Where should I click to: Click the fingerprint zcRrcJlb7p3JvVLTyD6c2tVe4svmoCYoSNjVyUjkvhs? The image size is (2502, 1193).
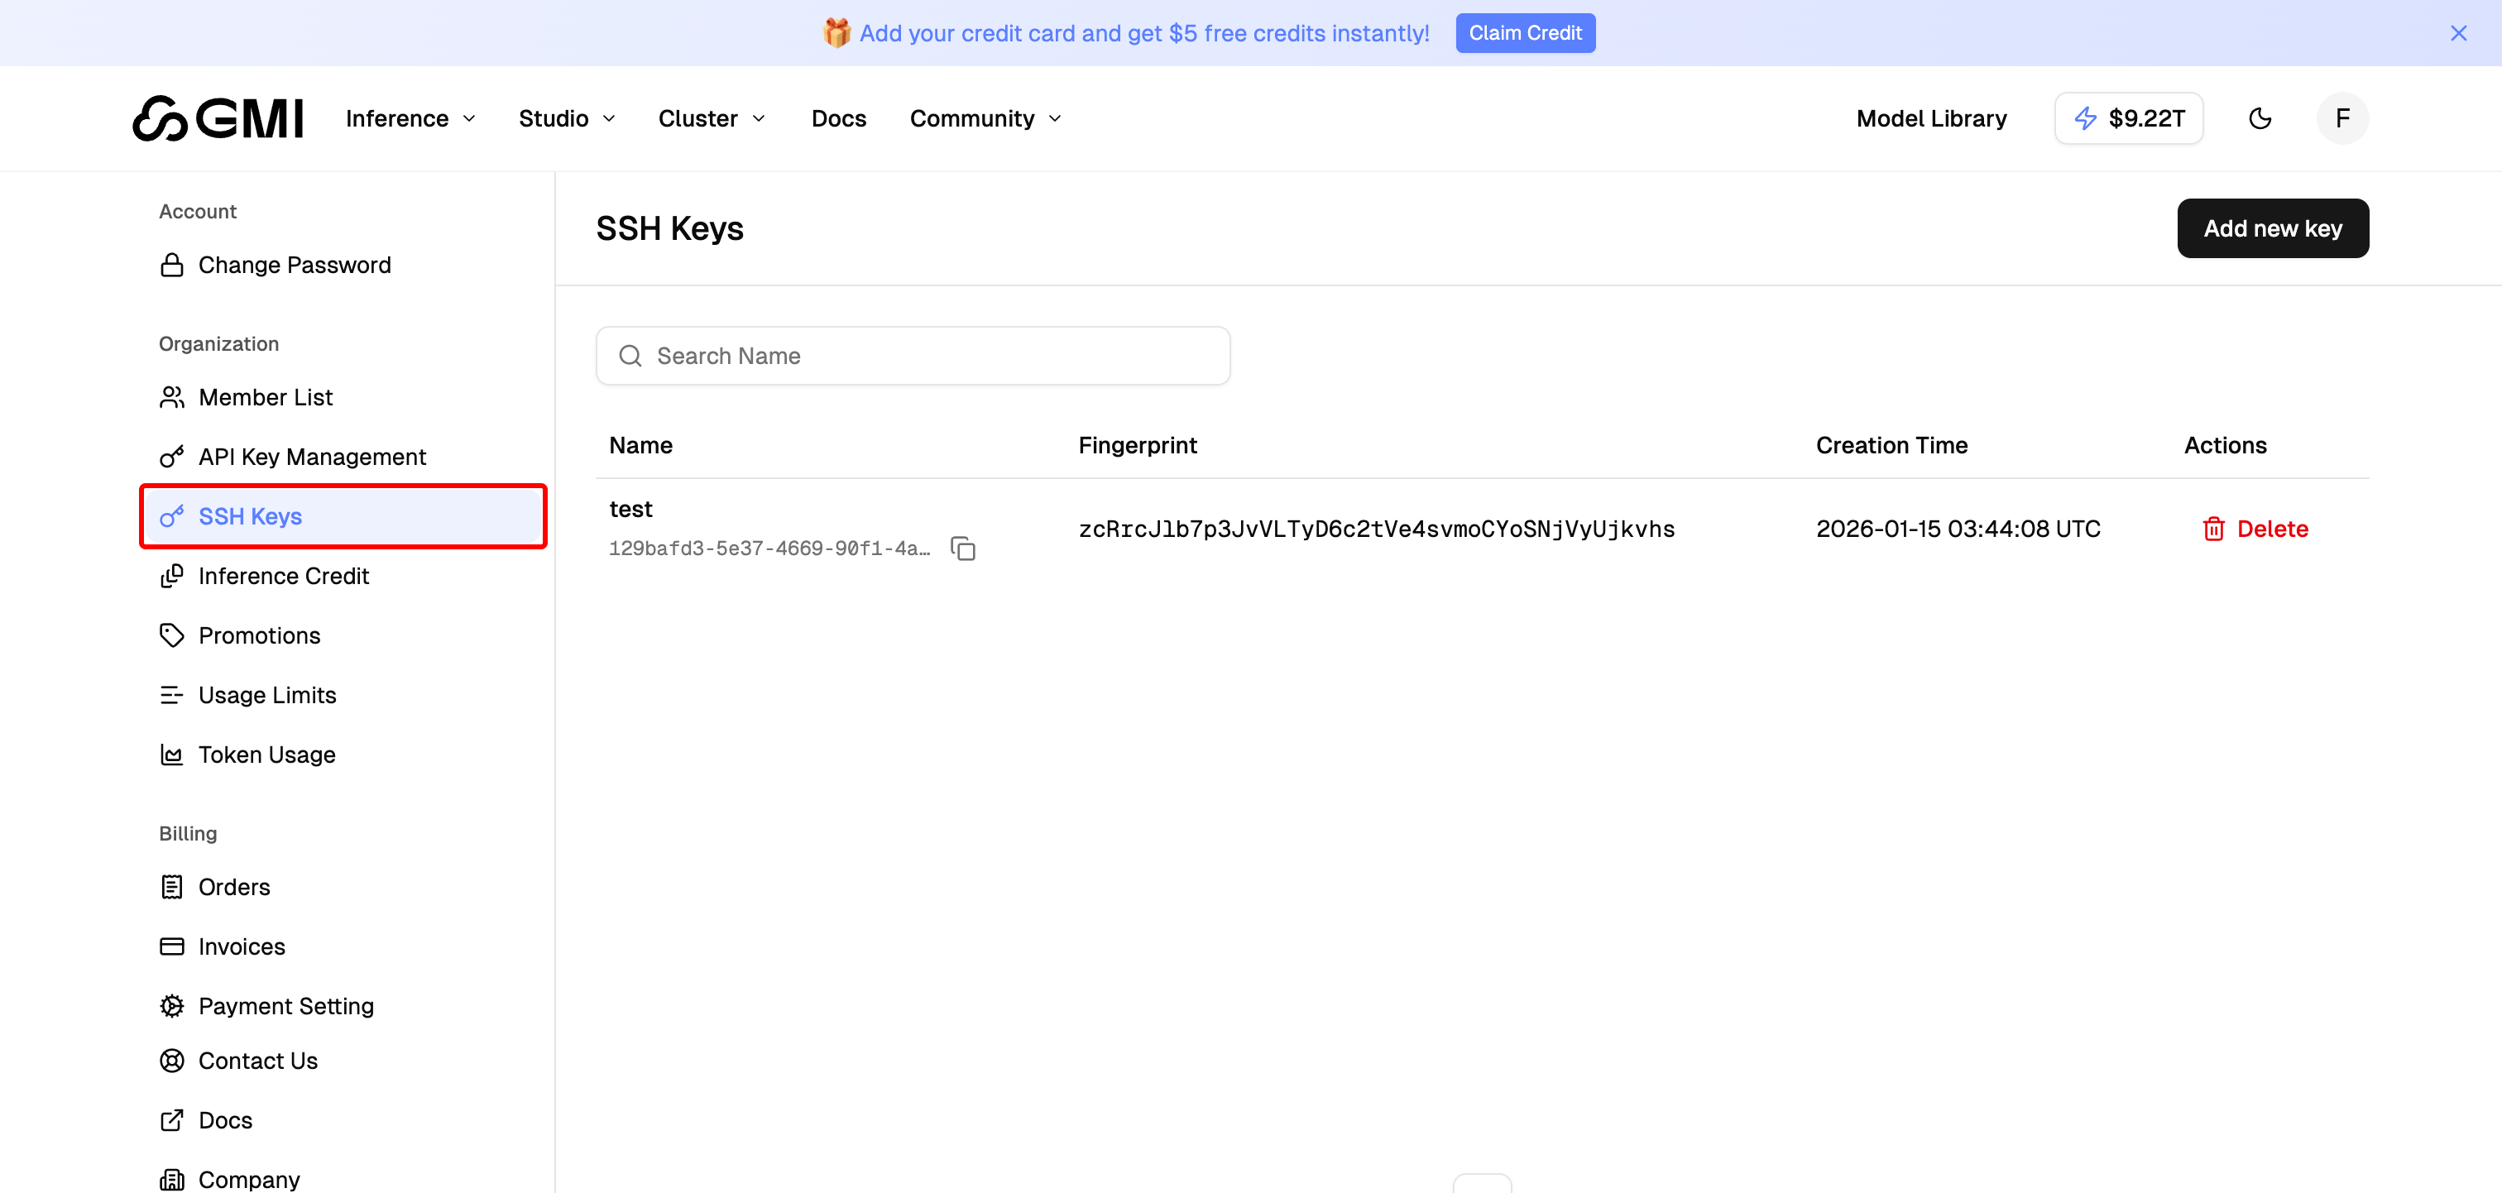point(1376,529)
